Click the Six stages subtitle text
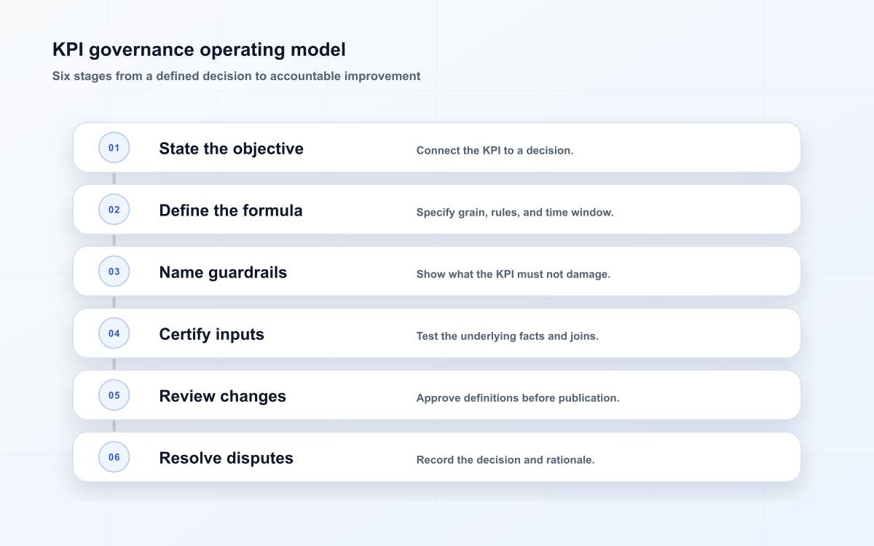 click(x=236, y=76)
